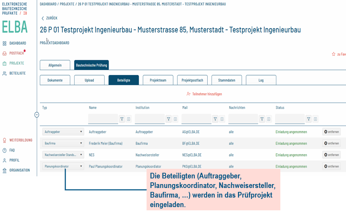Viewport: 346px width, 211px height.
Task: Clear the Institution column filter icon
Action: 175,119
